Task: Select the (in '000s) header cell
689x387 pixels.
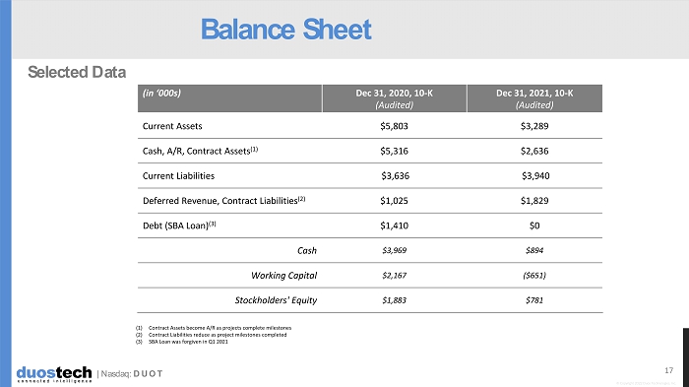Action: 229,98
